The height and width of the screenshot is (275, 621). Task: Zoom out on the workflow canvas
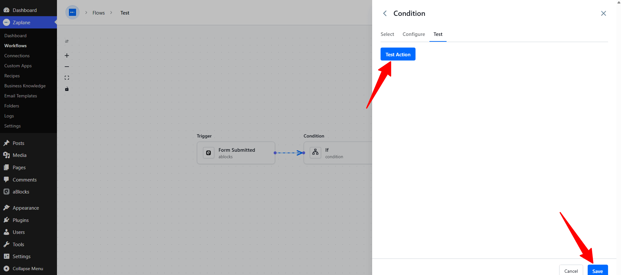pos(67,67)
